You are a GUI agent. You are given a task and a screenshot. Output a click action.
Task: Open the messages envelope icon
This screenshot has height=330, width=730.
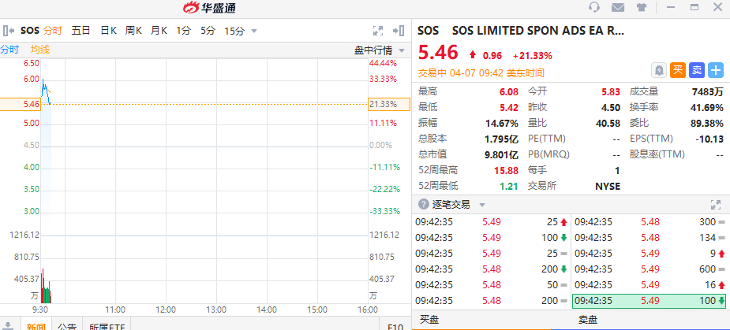click(x=618, y=8)
